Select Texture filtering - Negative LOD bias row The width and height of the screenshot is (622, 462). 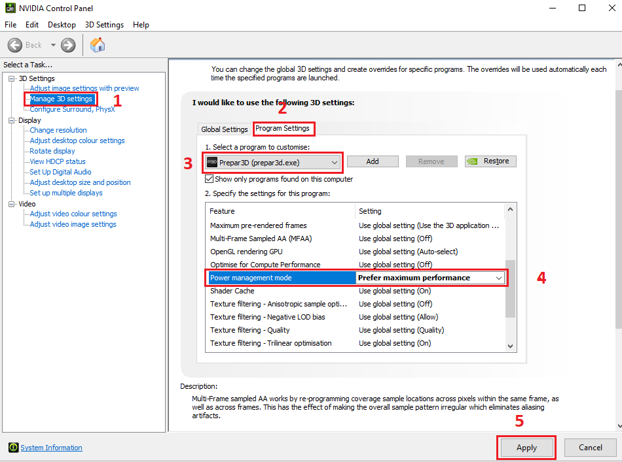(x=356, y=317)
